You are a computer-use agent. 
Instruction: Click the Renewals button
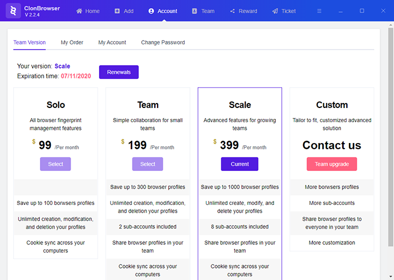[119, 72]
